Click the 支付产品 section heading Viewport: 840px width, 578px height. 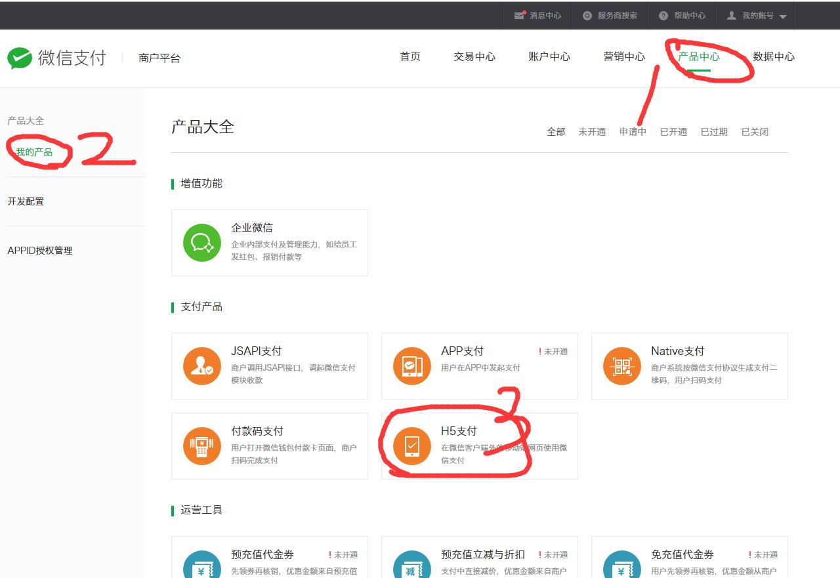[201, 306]
